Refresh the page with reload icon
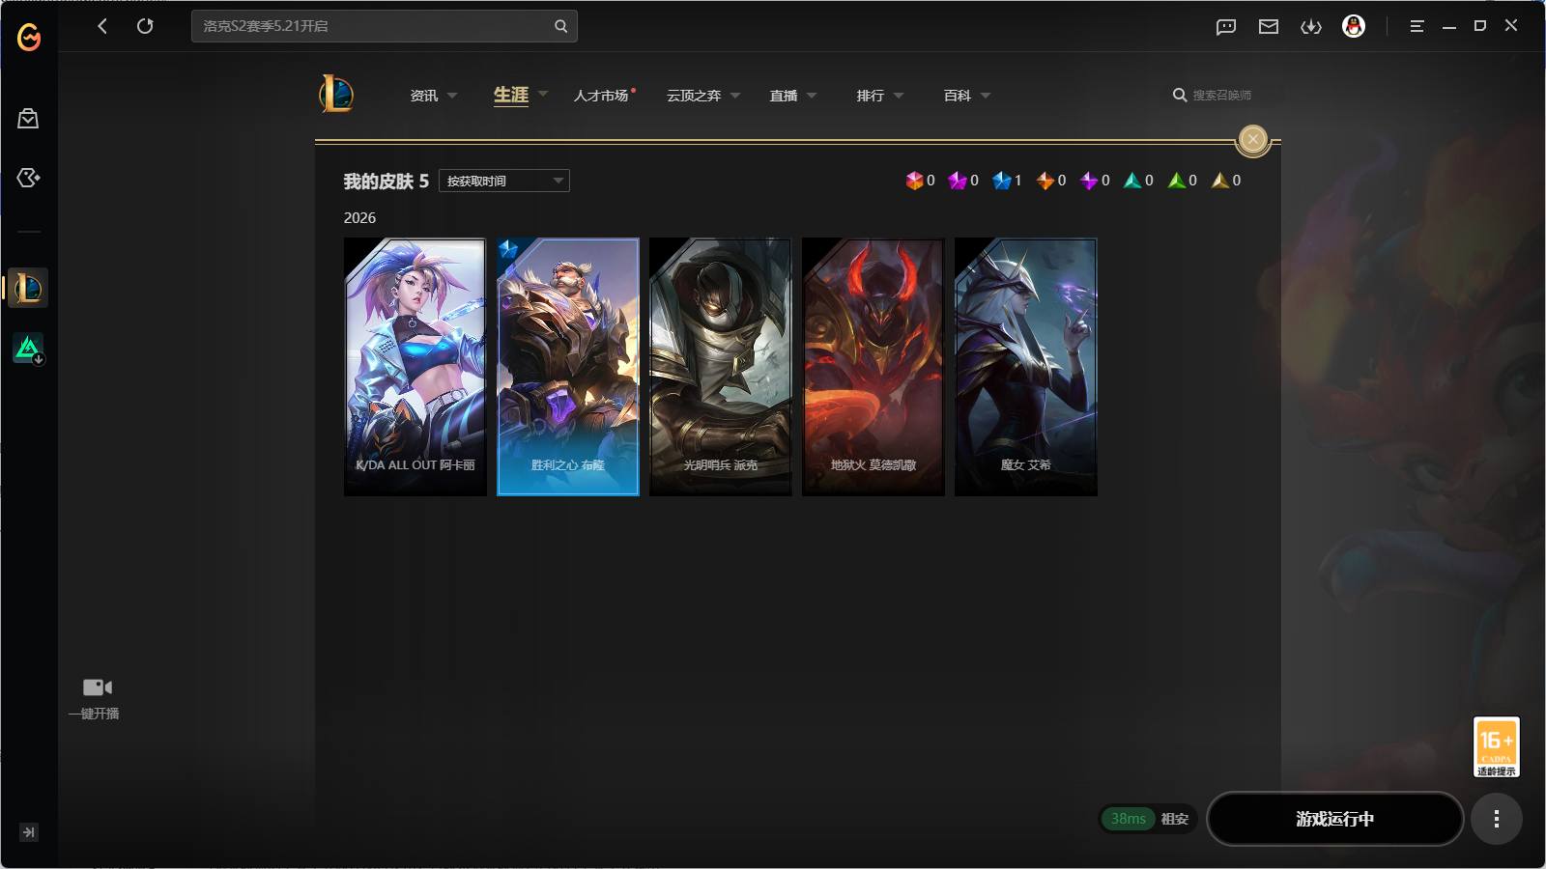This screenshot has width=1546, height=869. 145,26
